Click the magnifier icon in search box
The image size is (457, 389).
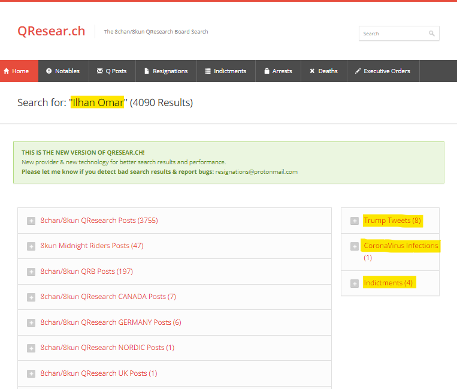pyautogui.click(x=432, y=34)
